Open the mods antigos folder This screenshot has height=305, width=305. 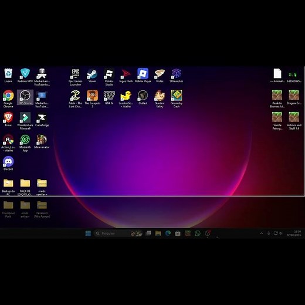coord(25,209)
